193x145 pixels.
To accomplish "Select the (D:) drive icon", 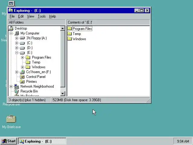I will coord(22,48).
